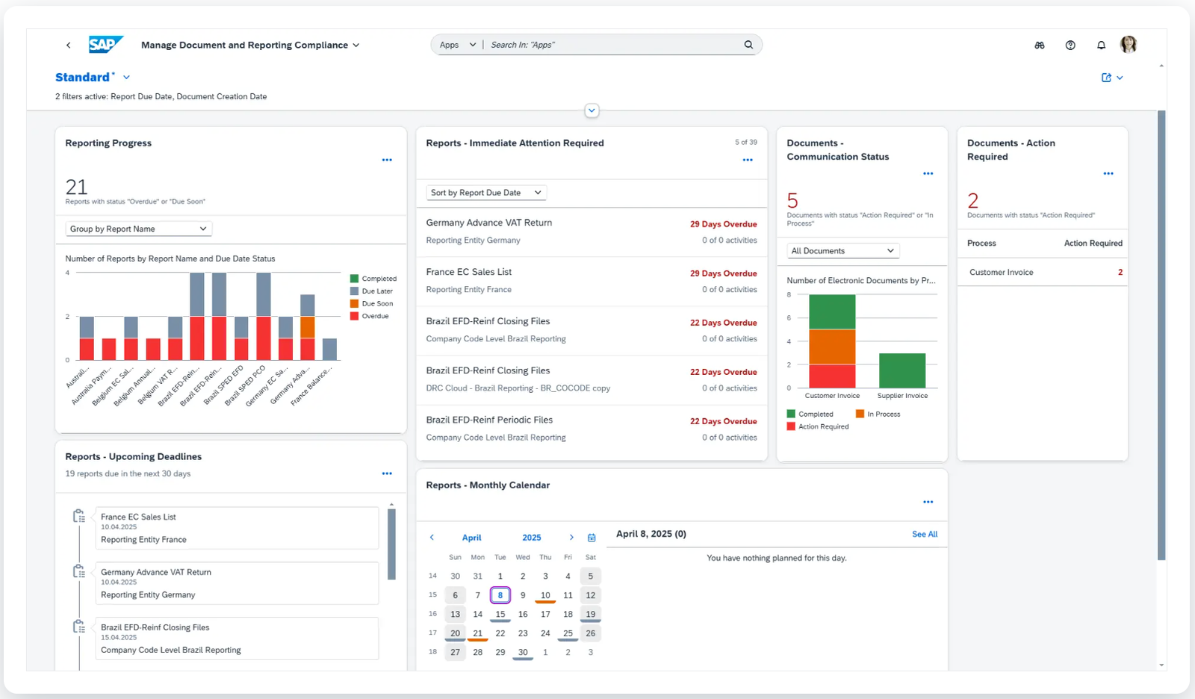Expand the All Documents dropdown
Screen dimensions: 1195x699
[842, 251]
